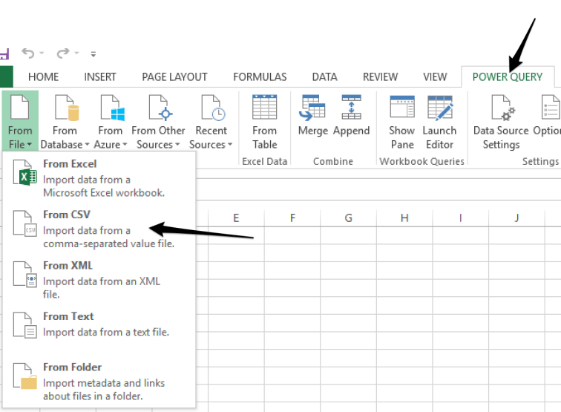
Task: Click the Redo arrow in quick access toolbar
Action: coord(63,53)
